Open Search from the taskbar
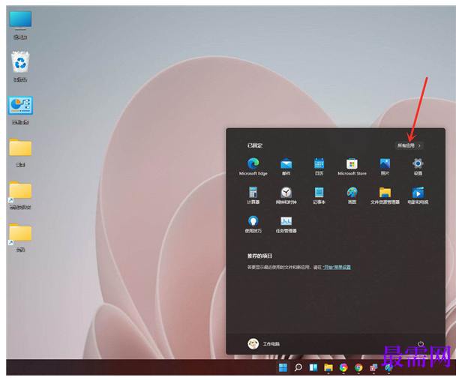The image size is (465, 380). tap(298, 367)
